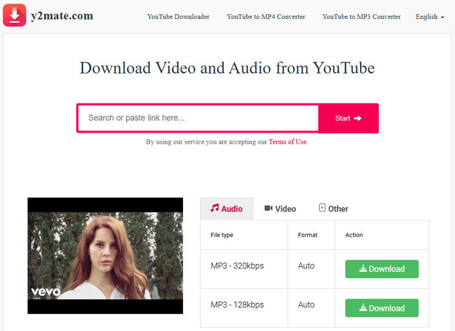Click the camera icon on Video tab
This screenshot has height=331, width=455.
click(x=268, y=209)
